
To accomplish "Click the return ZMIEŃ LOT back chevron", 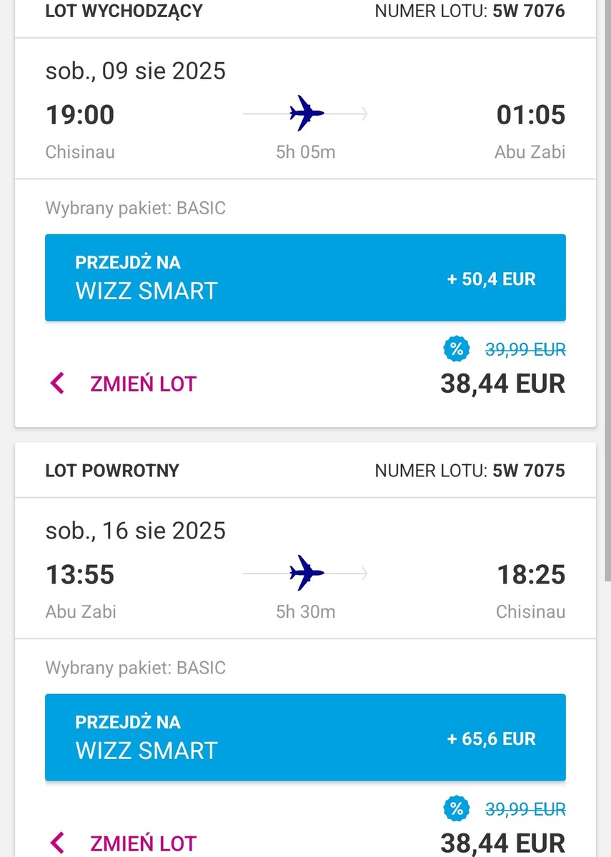I will click(58, 843).
